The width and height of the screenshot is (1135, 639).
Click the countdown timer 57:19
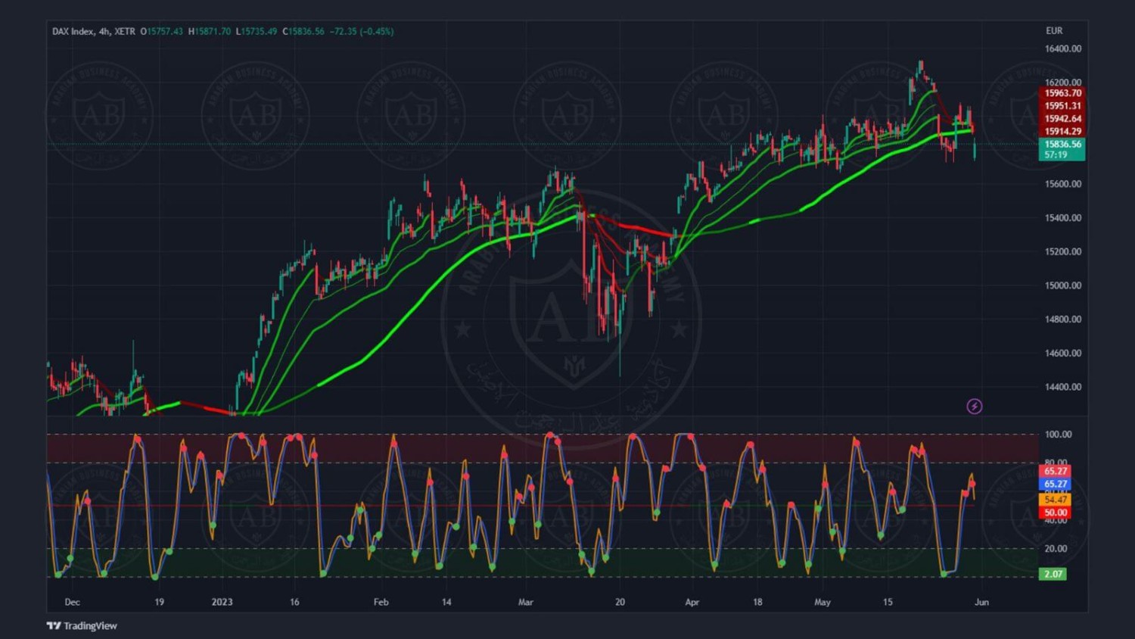point(1056,154)
